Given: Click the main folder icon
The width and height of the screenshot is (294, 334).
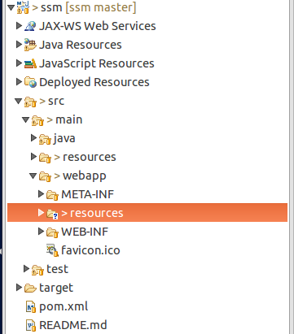Looking at the screenshot, I should (x=37, y=120).
